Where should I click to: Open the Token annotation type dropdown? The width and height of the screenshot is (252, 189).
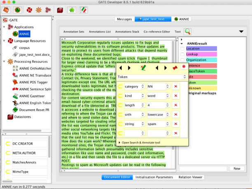pos(184,77)
